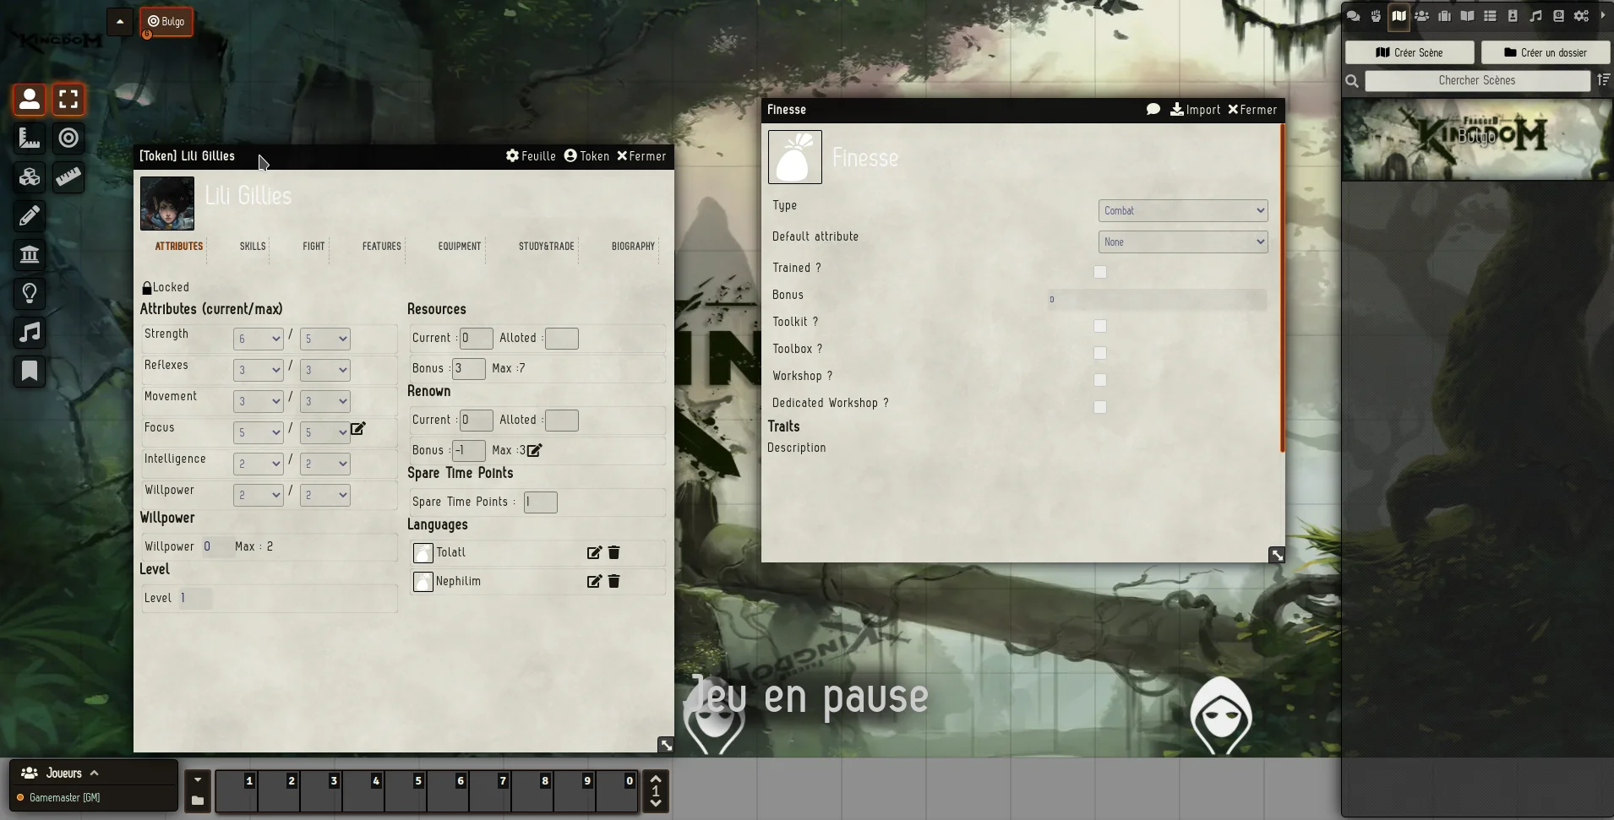Expand the Default attribute dropdown

pyautogui.click(x=1182, y=242)
